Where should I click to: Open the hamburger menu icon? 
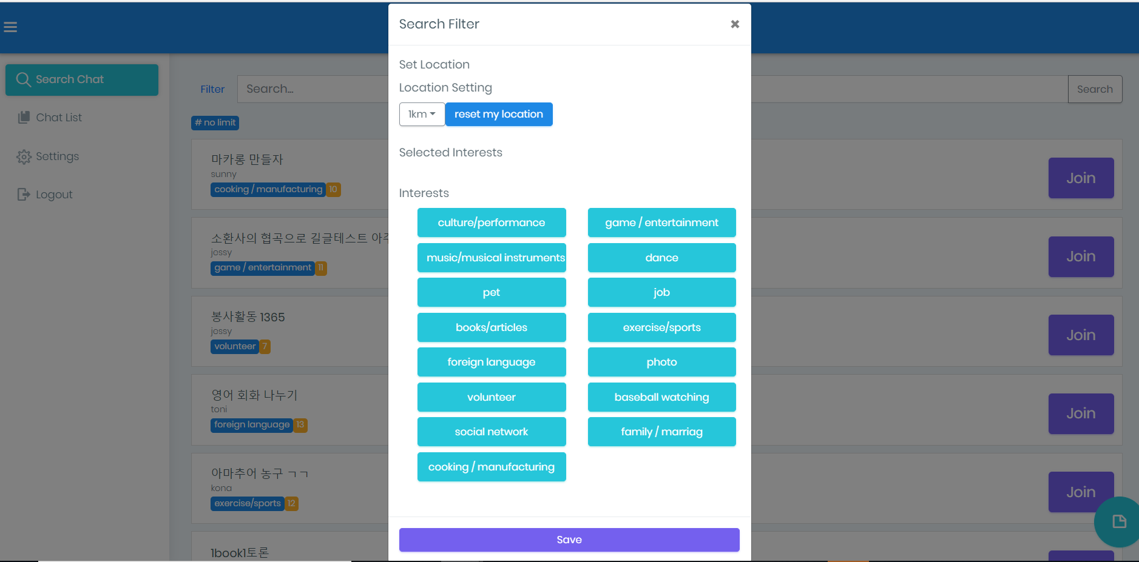tap(10, 27)
